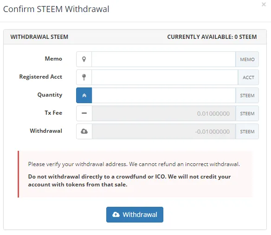Click the cloud icon inside the Withdrawal button
Viewport: 271px width, 235px height.
[x=116, y=215]
